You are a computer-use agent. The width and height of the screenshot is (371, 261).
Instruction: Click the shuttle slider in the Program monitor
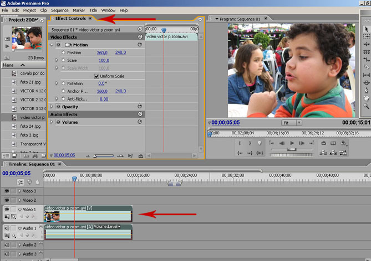coord(291,149)
